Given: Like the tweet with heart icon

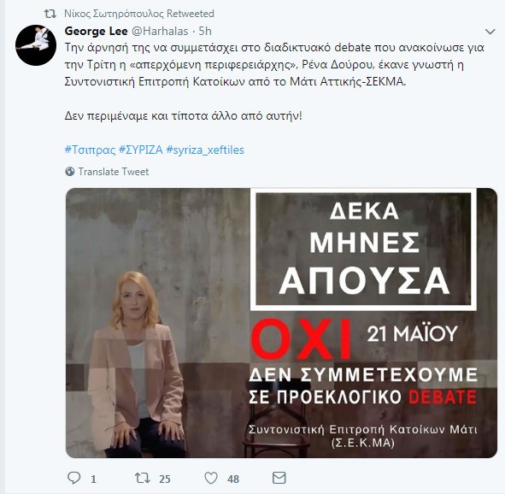Looking at the screenshot, I should pos(211,479).
